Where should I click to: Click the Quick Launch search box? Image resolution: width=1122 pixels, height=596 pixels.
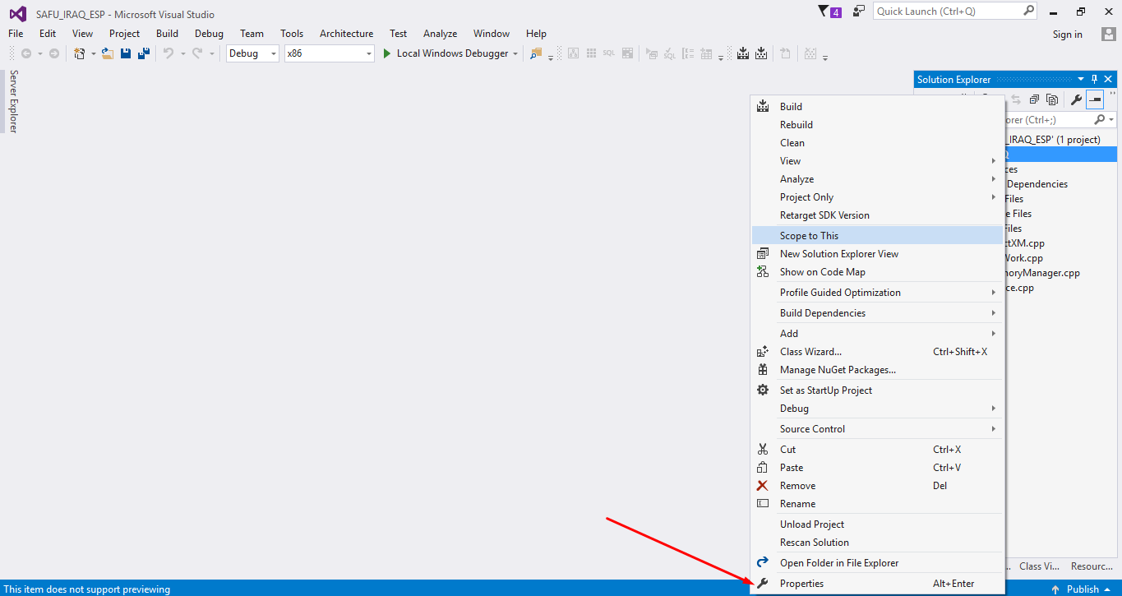pyautogui.click(x=957, y=11)
